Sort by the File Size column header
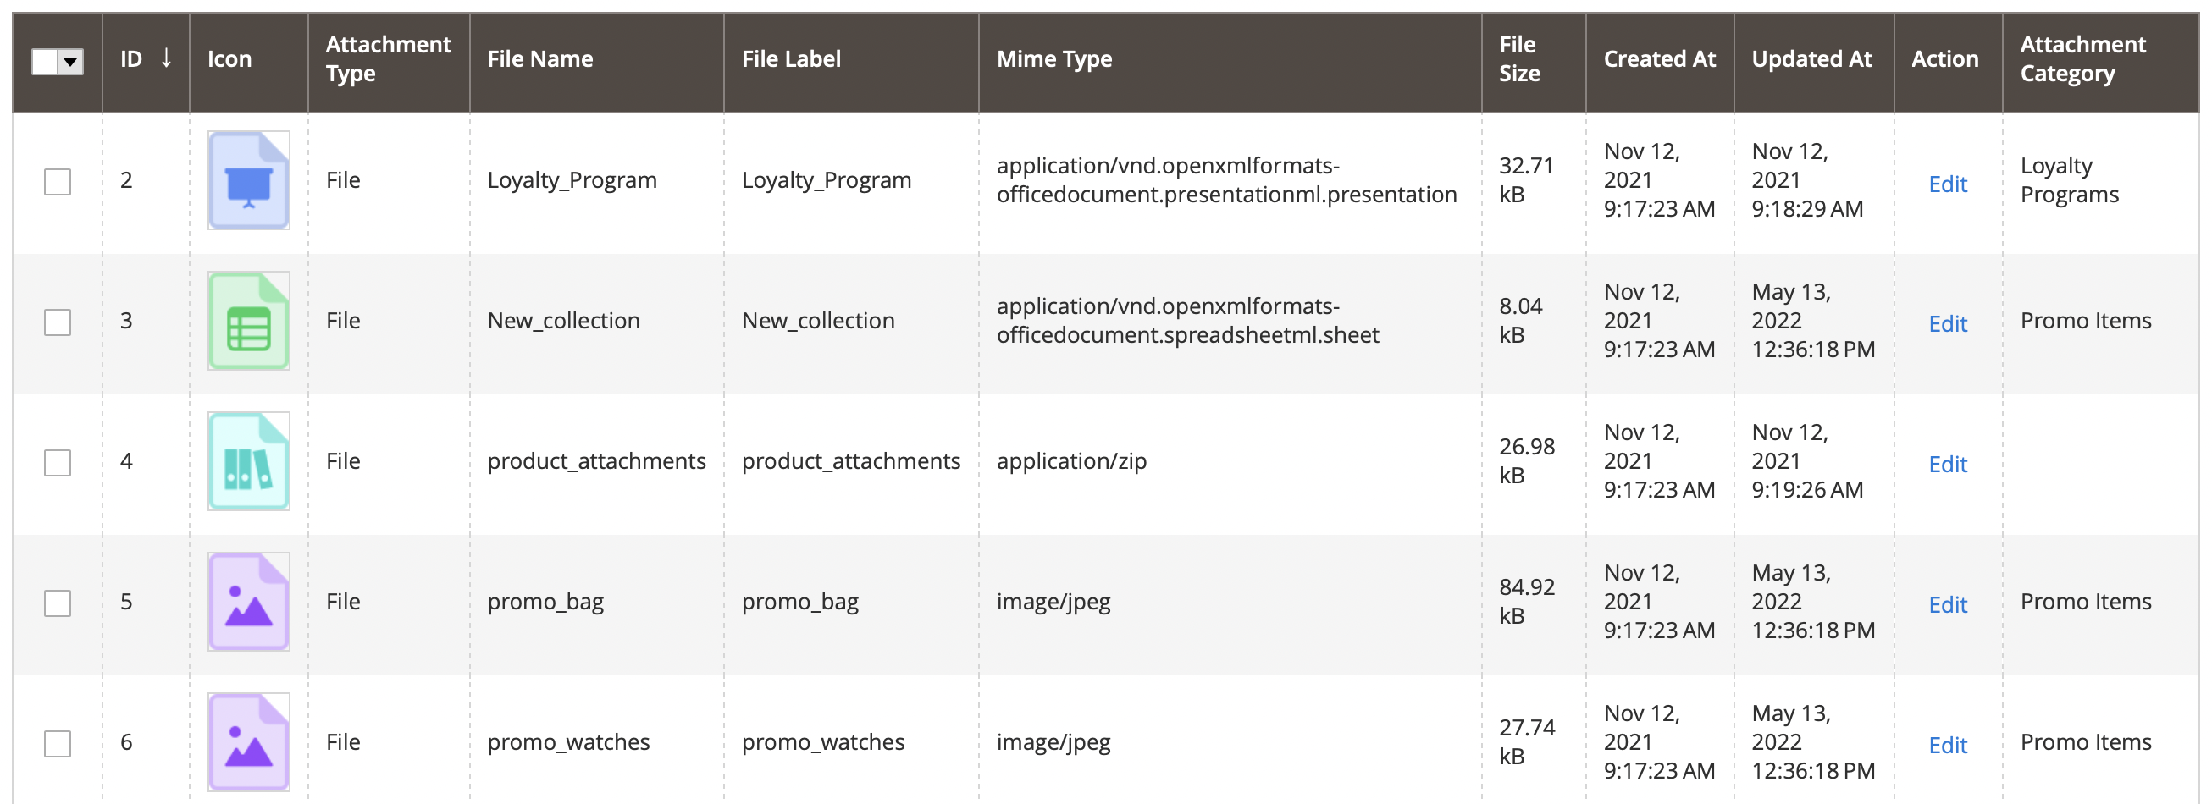 tap(1519, 59)
